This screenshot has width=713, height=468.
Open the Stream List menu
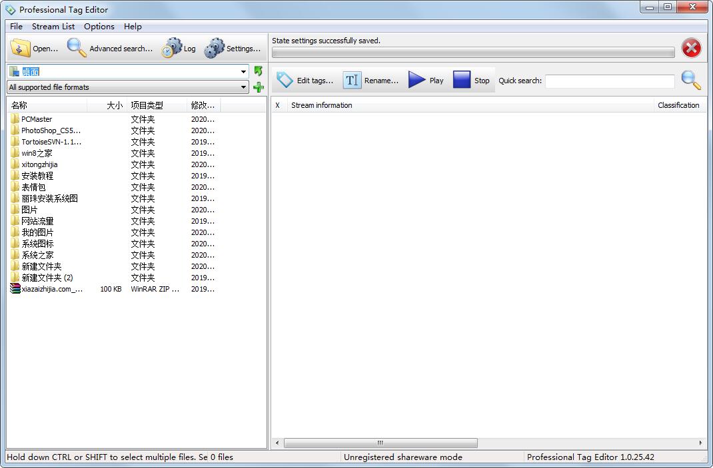coord(53,27)
